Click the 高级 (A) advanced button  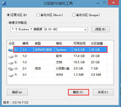[17, 92]
